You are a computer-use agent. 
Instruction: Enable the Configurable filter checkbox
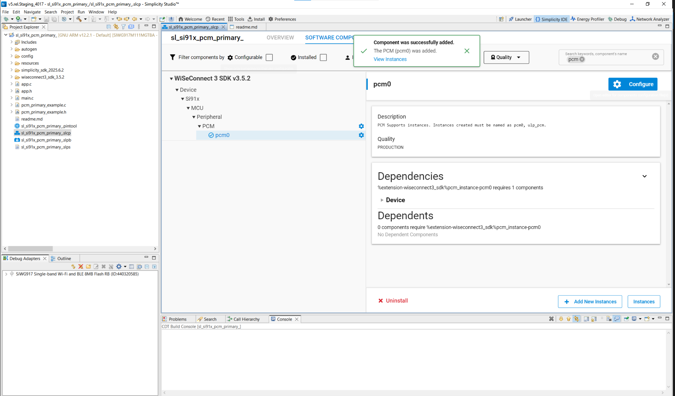[x=269, y=57]
